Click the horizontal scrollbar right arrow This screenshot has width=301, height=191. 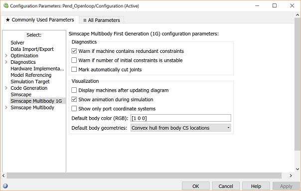point(291,176)
